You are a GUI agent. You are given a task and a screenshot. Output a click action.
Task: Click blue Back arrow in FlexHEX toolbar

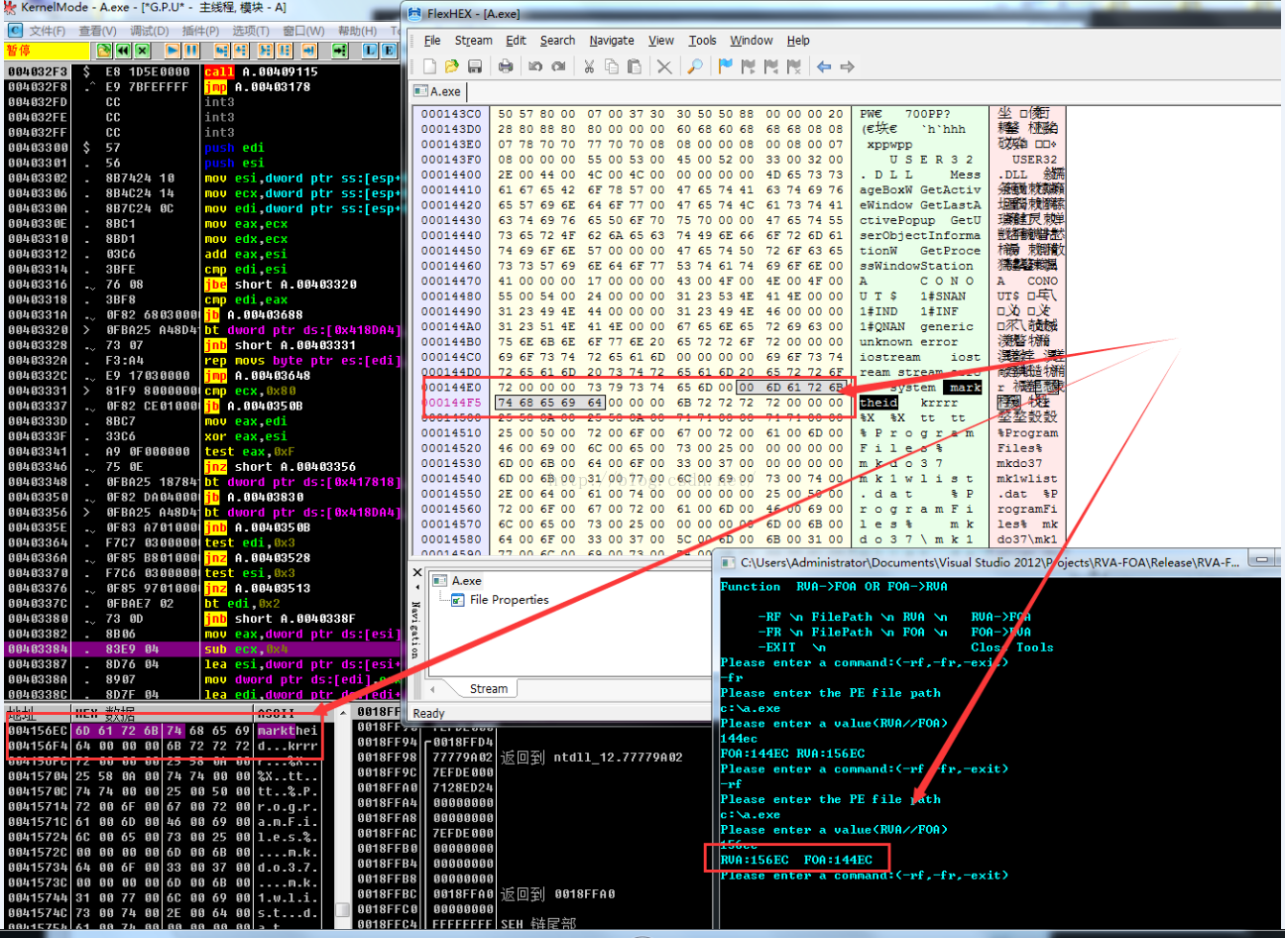tap(824, 66)
